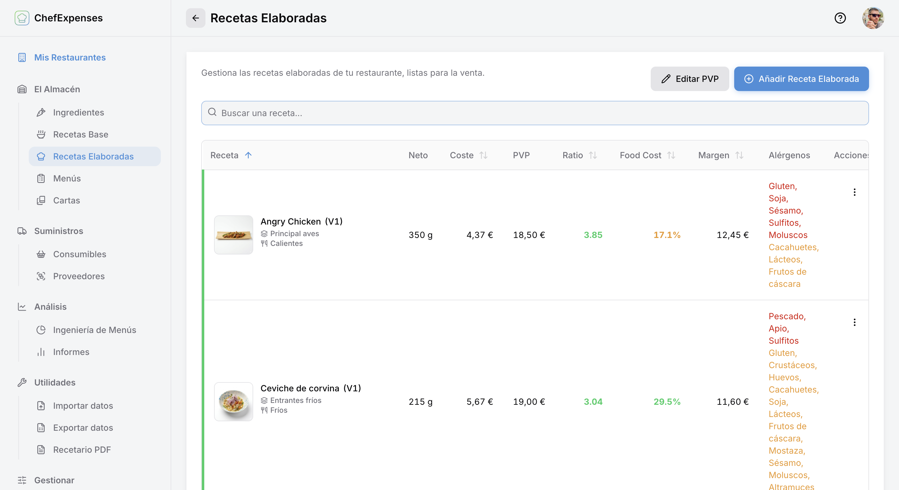
Task: Select Recetas Elaboradas sidebar item
Action: 94,156
